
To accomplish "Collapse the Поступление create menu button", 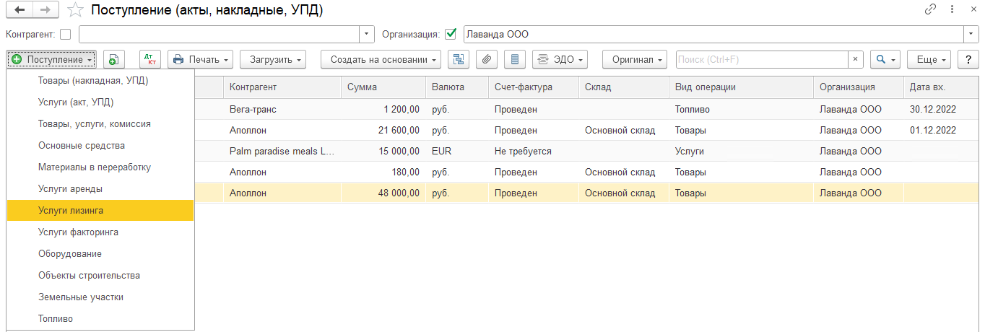I will 51,59.
